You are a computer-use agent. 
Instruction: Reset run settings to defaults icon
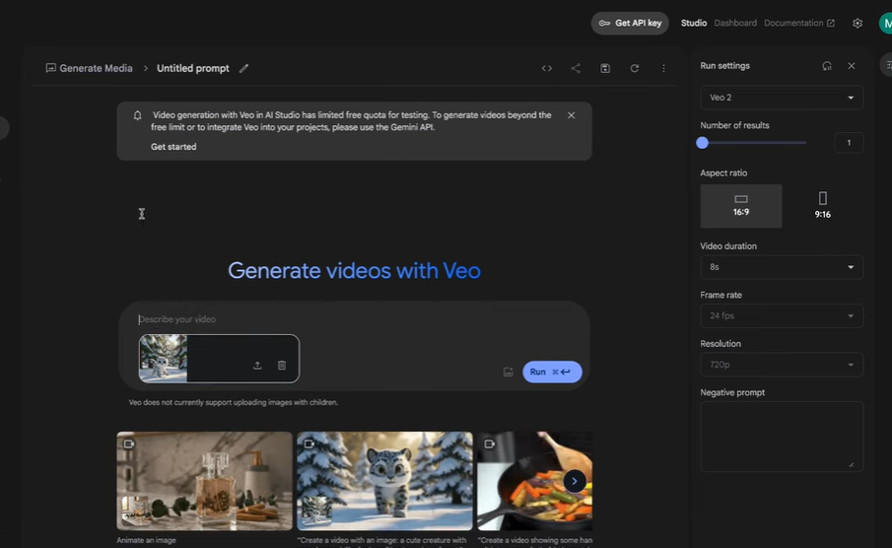point(827,66)
